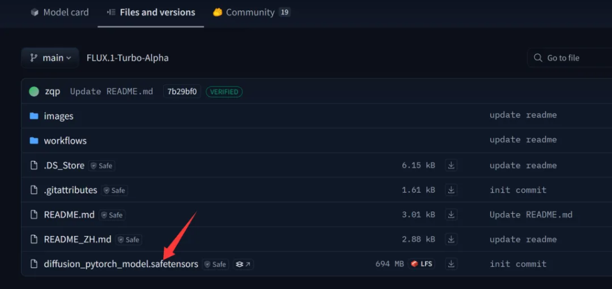Open the Model card tab
612x289 pixels.
[x=60, y=12]
